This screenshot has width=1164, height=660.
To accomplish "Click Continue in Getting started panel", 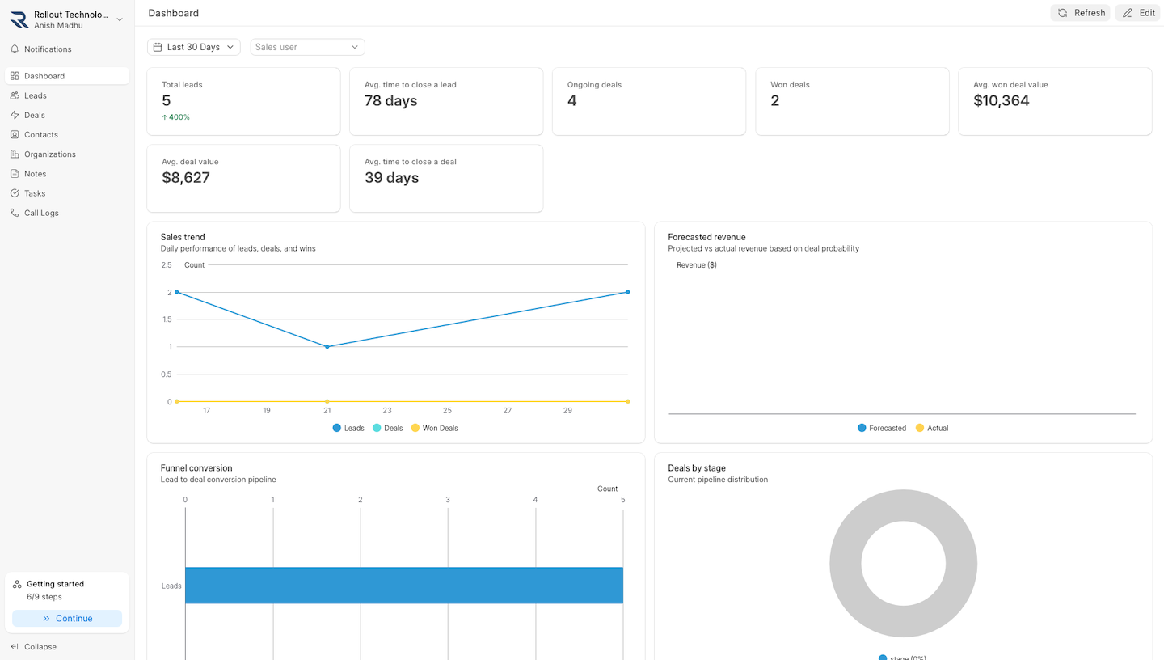I will tap(67, 618).
